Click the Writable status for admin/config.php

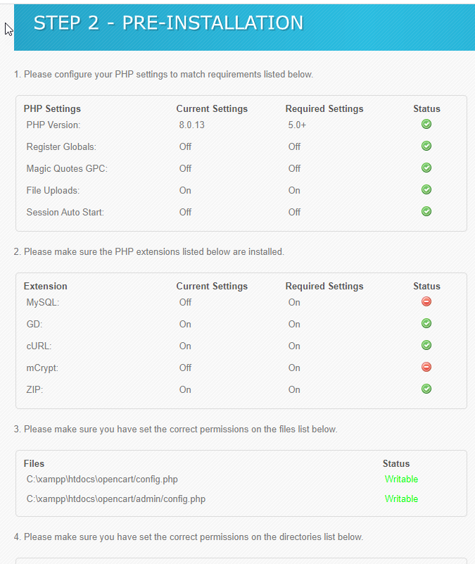[x=401, y=499]
